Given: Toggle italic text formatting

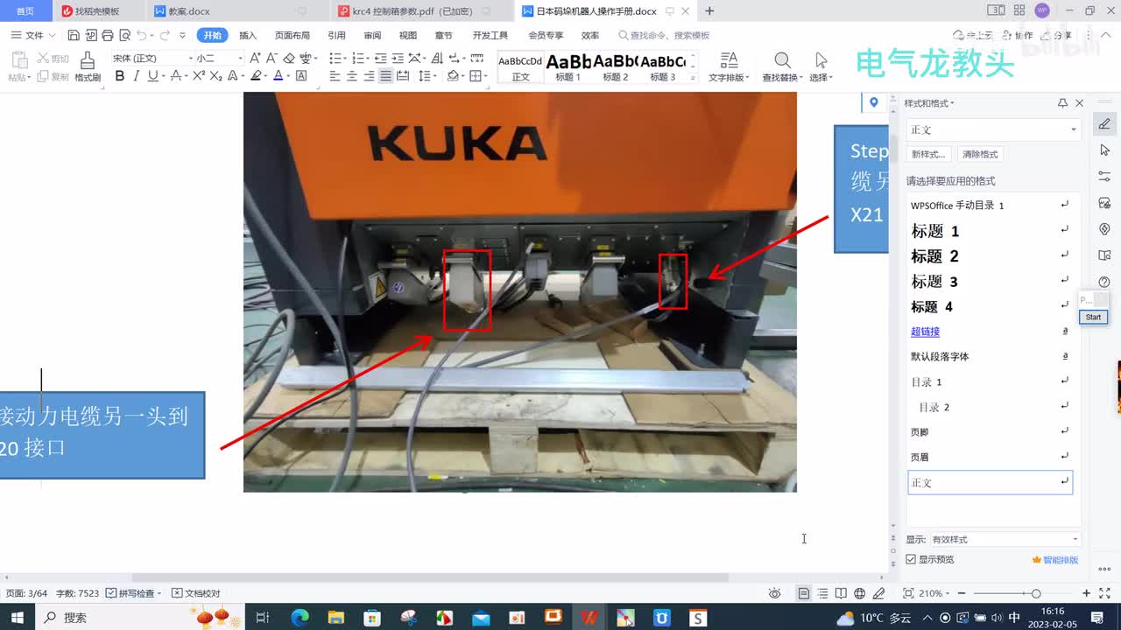Looking at the screenshot, I should (136, 76).
